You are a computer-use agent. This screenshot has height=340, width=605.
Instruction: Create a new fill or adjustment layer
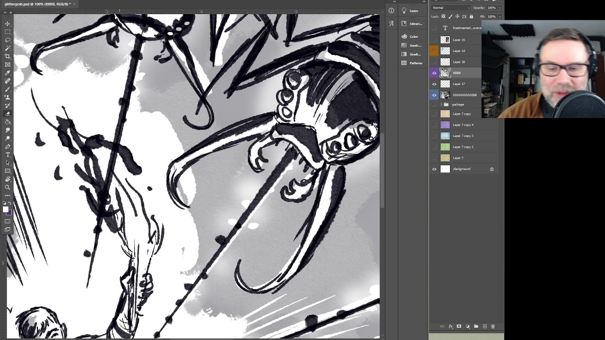[467, 326]
